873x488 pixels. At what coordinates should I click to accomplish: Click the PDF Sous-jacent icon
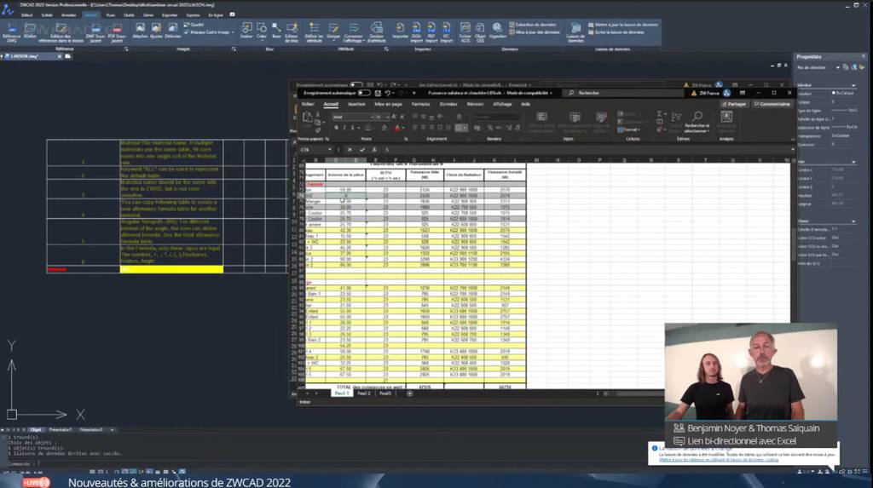click(117, 33)
